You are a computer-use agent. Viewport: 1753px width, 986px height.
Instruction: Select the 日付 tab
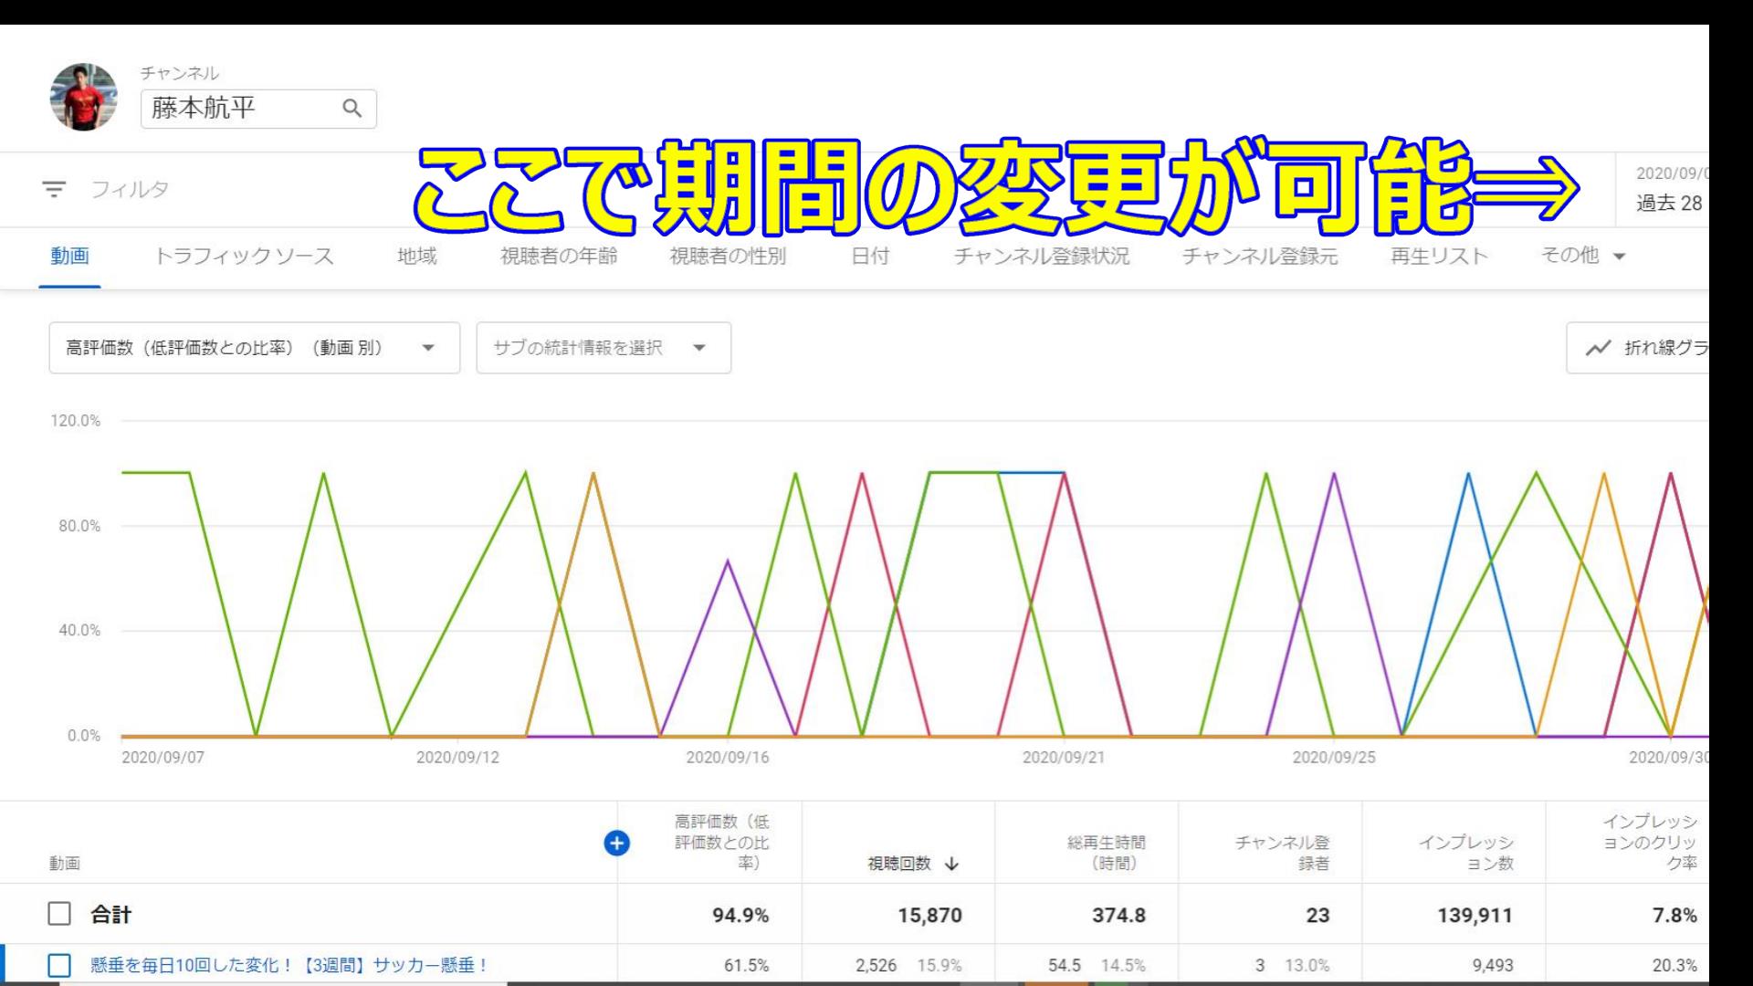tap(870, 257)
